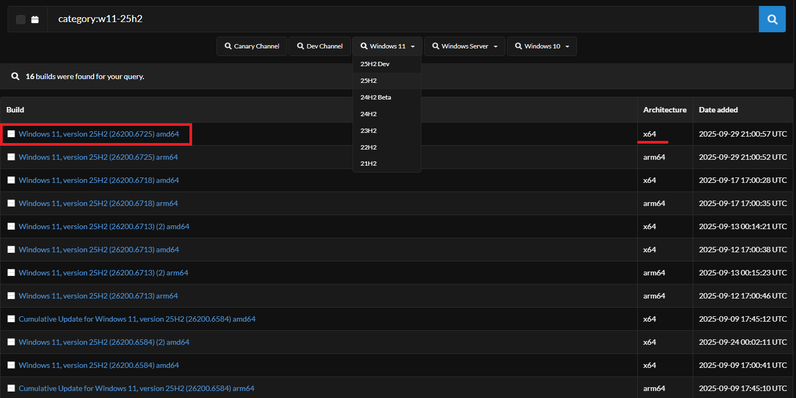Click date 2025-09-29 21:00:57 UTC
Viewport: 796px width, 398px height.
(x=743, y=134)
